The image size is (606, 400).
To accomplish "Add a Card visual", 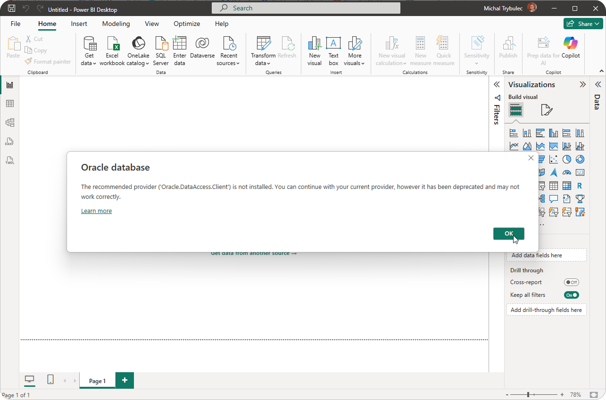I will point(580,172).
